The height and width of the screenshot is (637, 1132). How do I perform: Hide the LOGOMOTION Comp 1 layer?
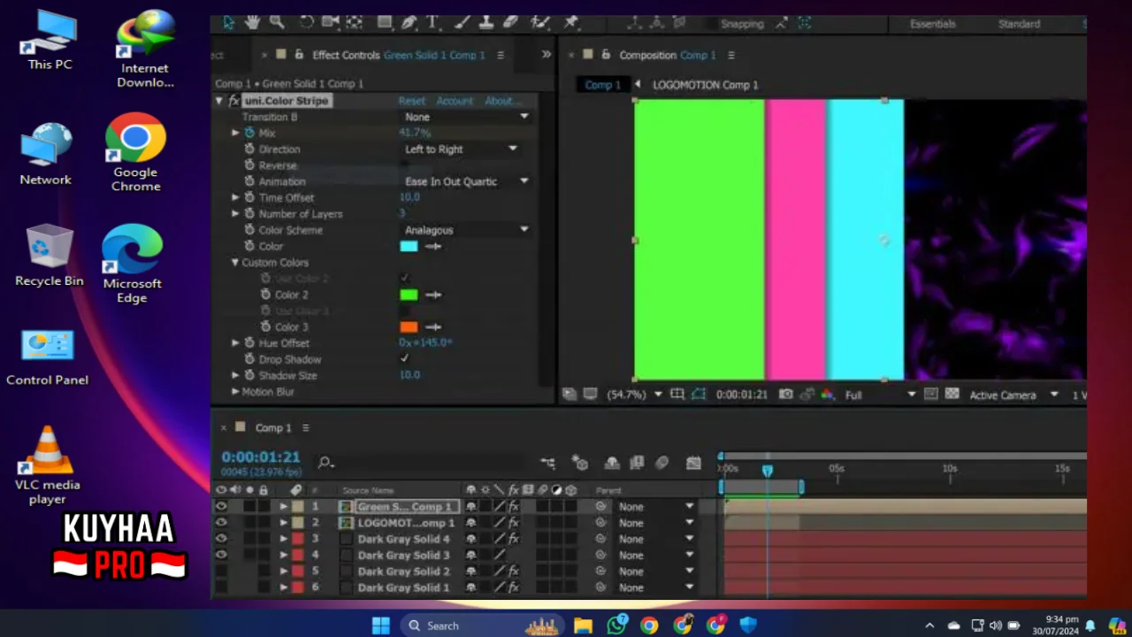[221, 523]
